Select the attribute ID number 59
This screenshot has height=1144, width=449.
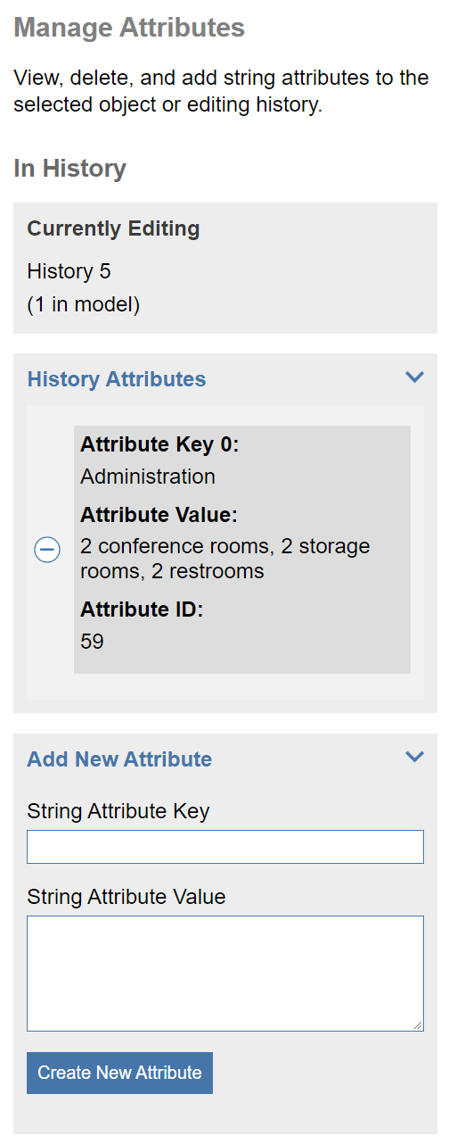[x=92, y=642]
